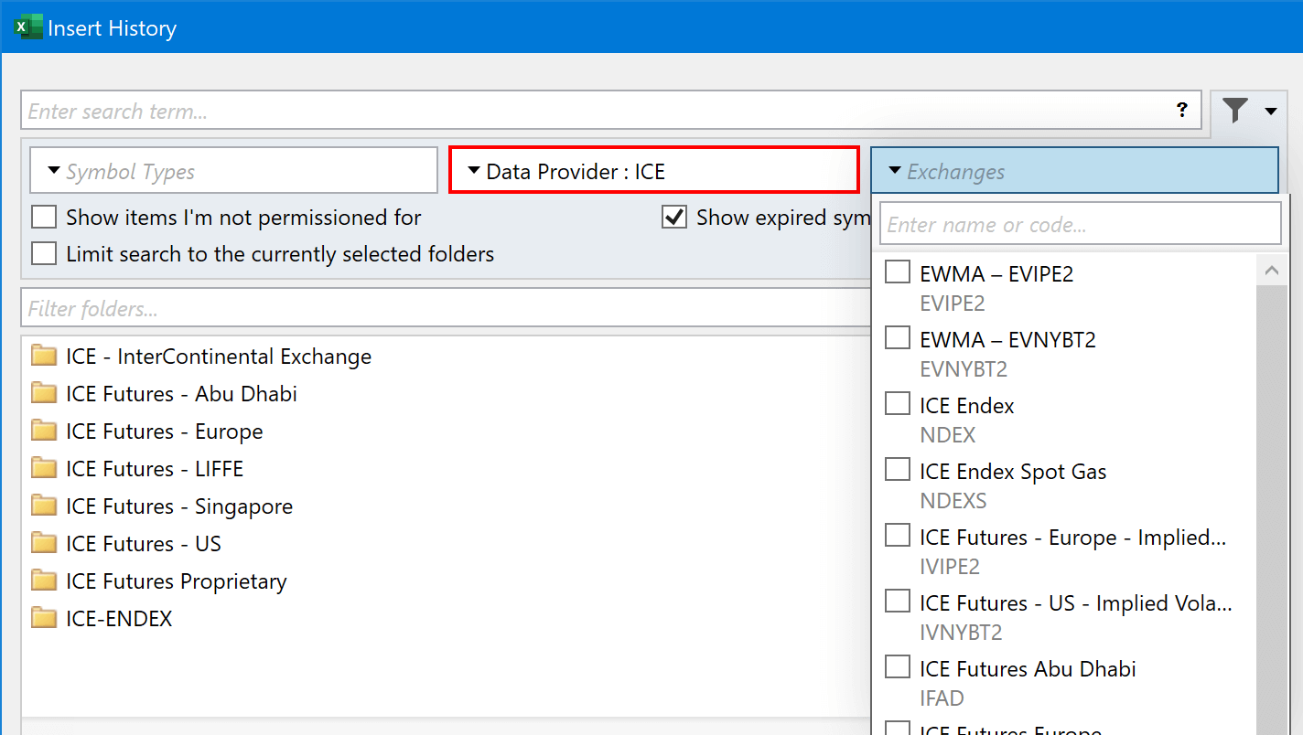Click folder icon beside ICE Futures - LIFFE

point(44,468)
